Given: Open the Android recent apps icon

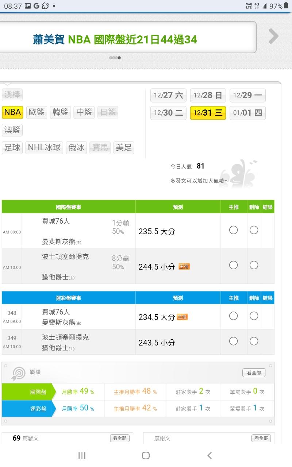Looking at the screenshot, I should pyautogui.click(x=82, y=455).
